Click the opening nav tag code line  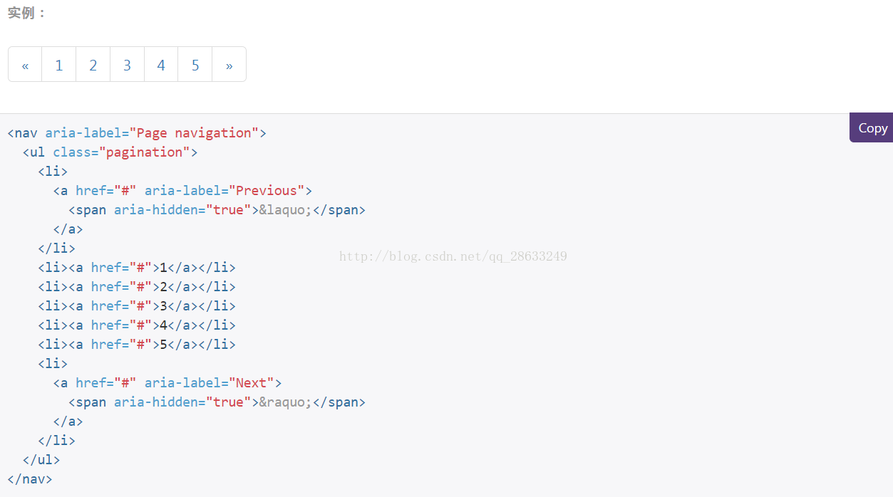pyautogui.click(x=137, y=133)
